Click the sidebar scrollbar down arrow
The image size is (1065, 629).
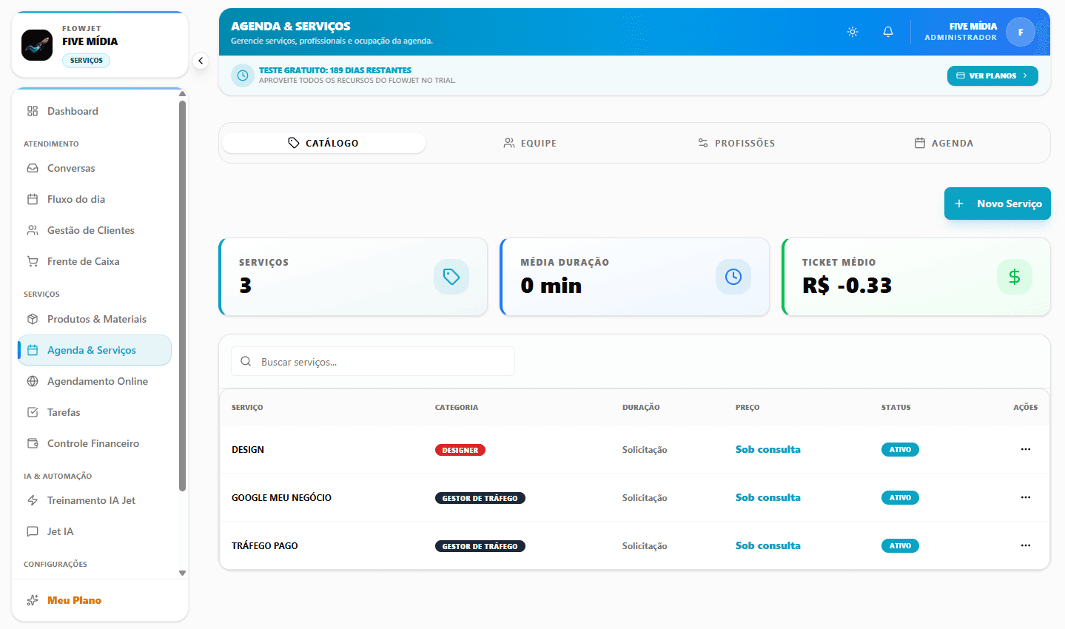(183, 573)
